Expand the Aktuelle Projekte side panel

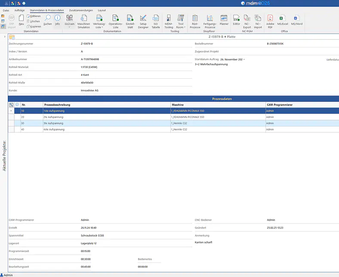pyautogui.click(x=4, y=37)
